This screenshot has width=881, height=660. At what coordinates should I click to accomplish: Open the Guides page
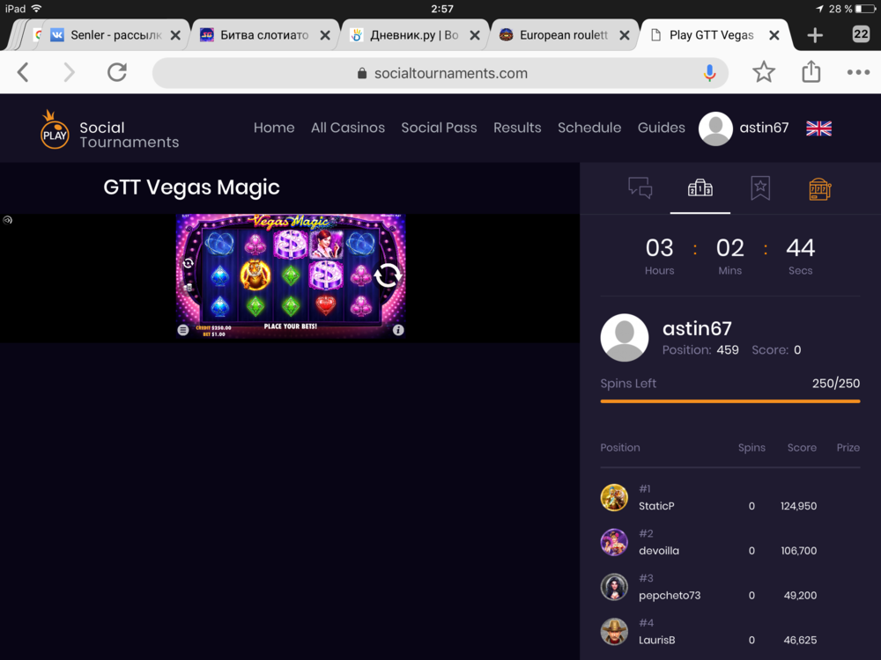[662, 128]
